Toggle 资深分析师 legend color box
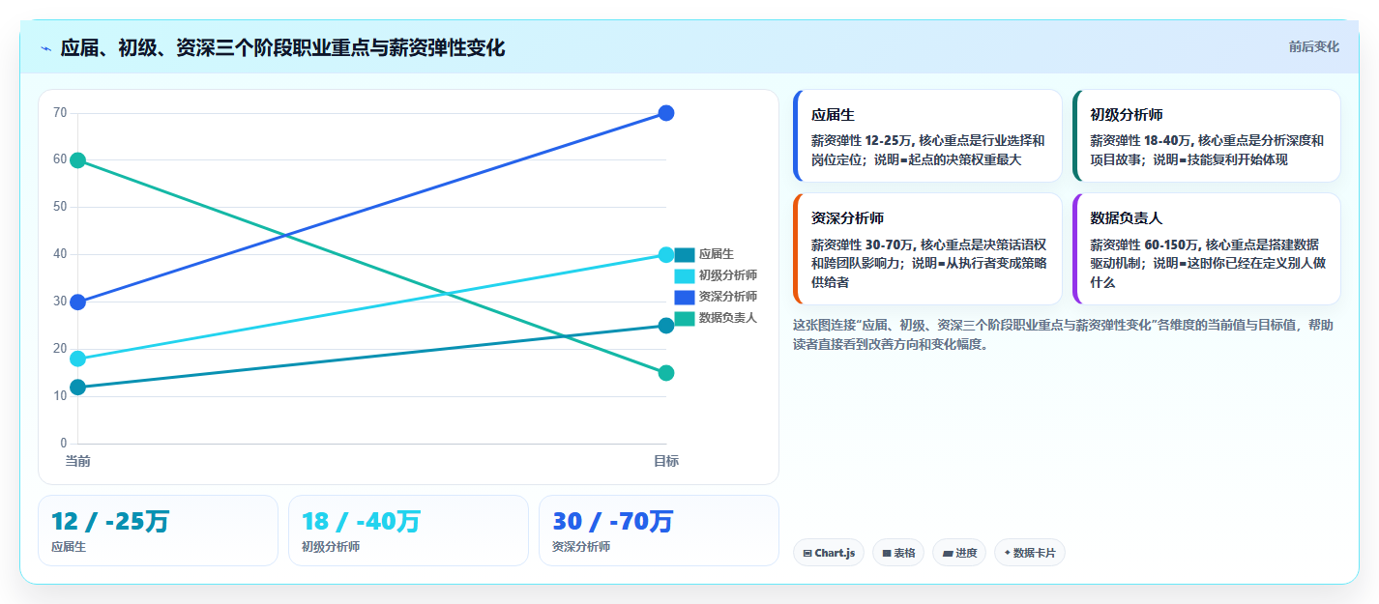1379x604 pixels. pos(685,297)
